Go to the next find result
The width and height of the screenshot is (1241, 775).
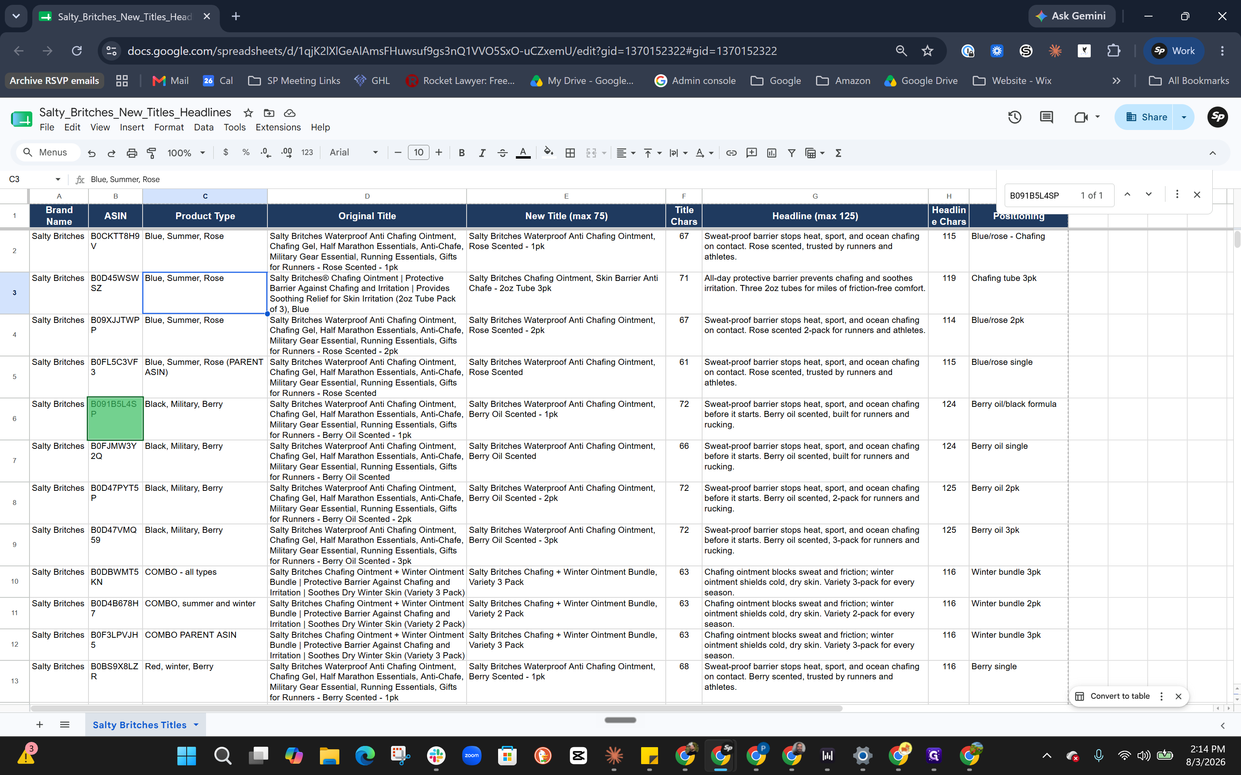(x=1149, y=194)
